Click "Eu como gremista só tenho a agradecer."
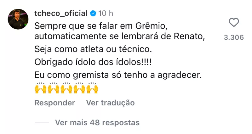The height and width of the screenshot is (134, 252). pyautogui.click(x=117, y=75)
